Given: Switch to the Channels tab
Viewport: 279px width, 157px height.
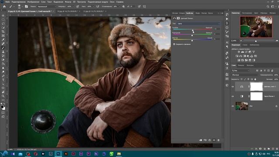Looking at the screenshot, I should coord(241,65).
